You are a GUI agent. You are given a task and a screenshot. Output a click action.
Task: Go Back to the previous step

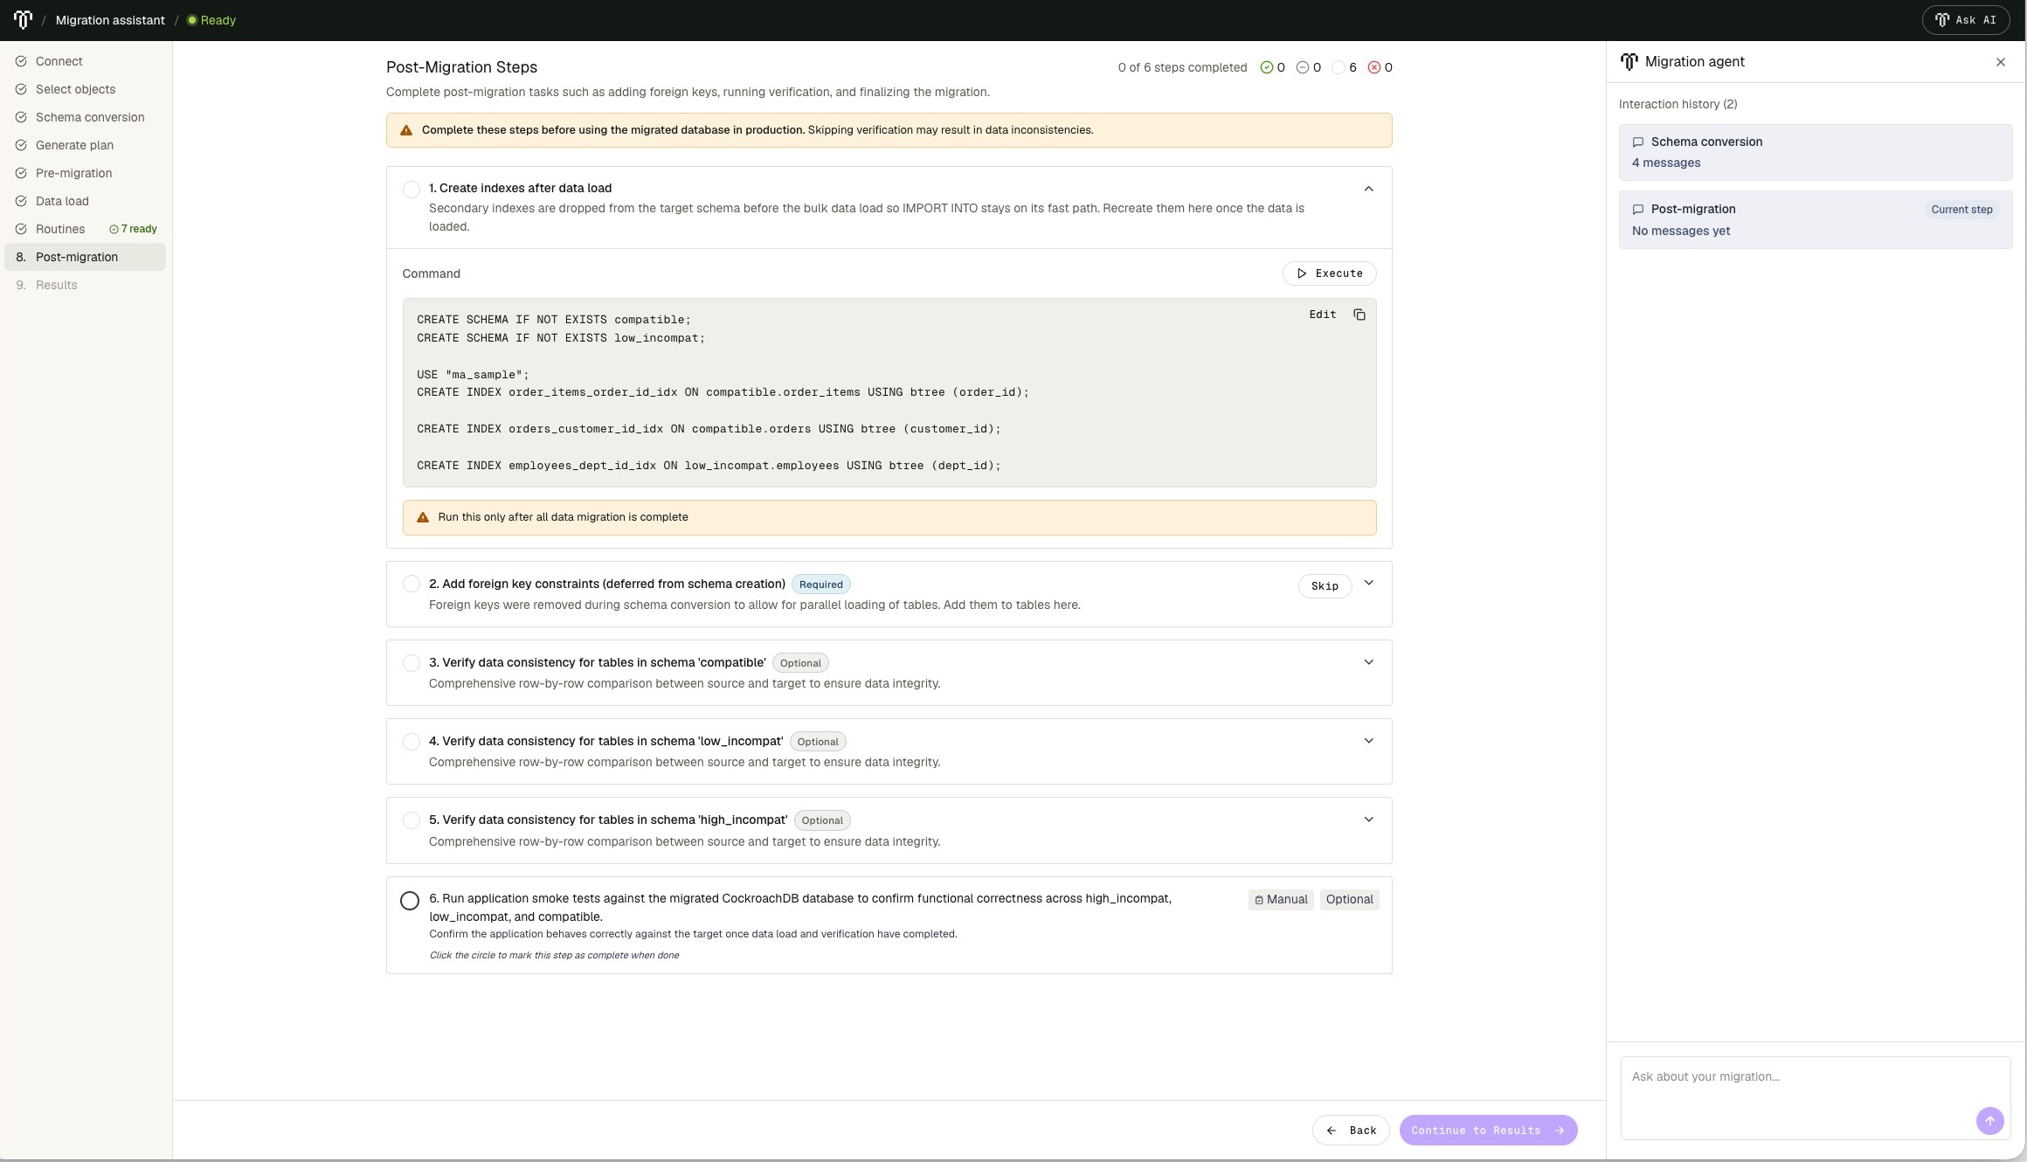(x=1351, y=1131)
